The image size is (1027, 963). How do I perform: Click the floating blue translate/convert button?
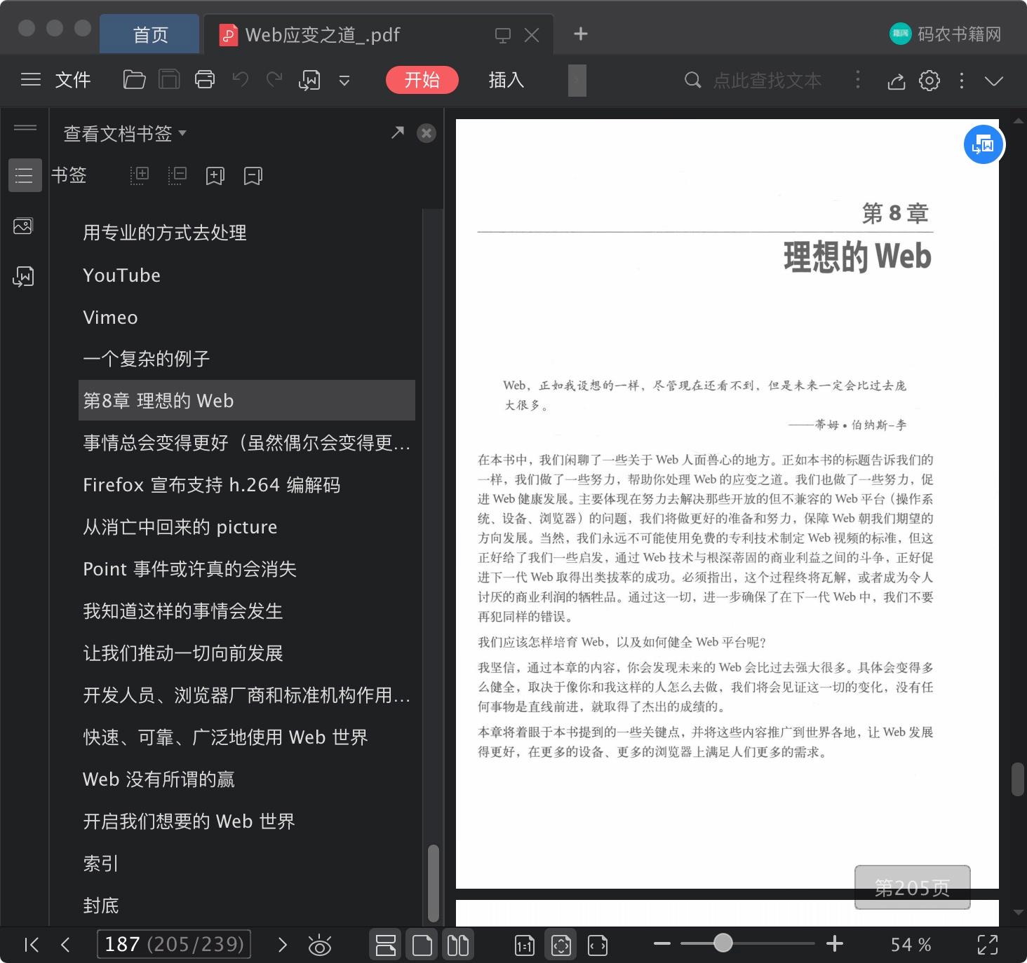[x=984, y=145]
